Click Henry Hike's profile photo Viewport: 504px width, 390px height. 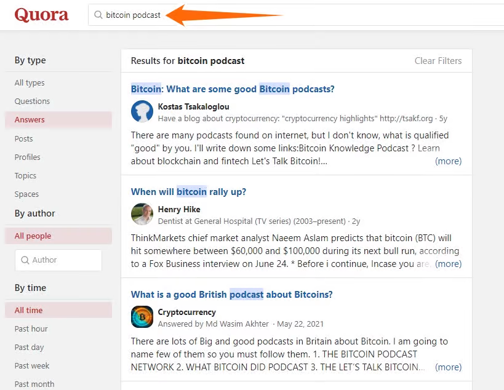pyautogui.click(x=142, y=214)
